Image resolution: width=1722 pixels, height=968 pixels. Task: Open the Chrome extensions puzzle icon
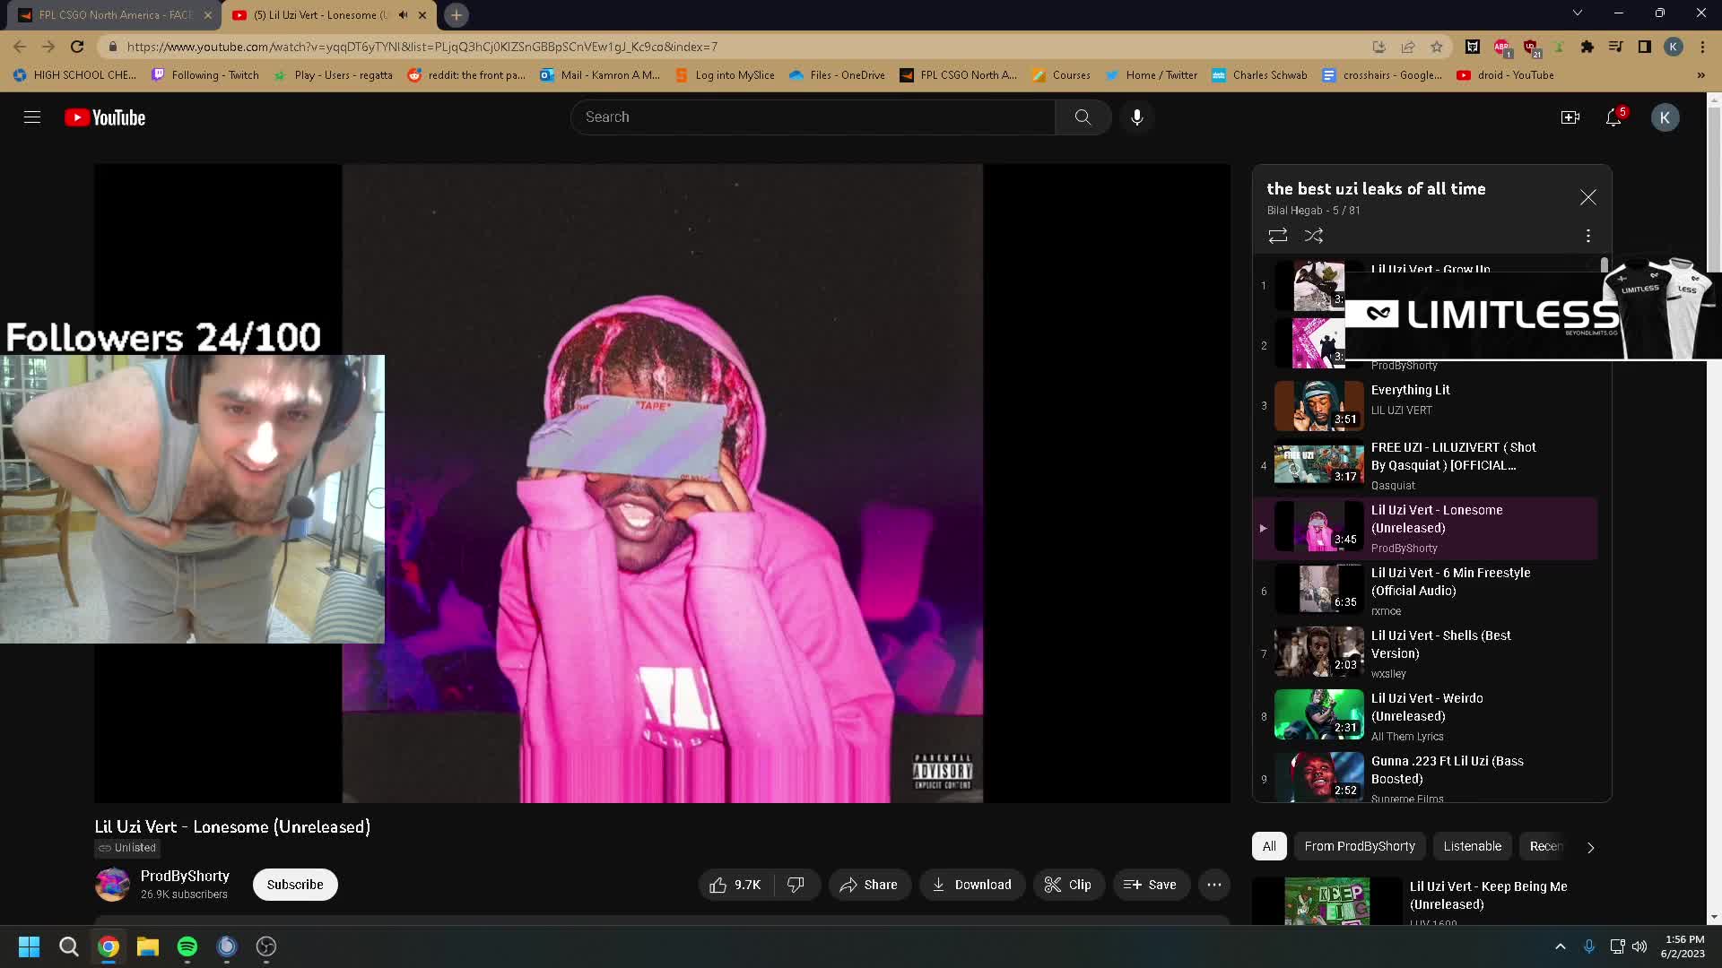pyautogui.click(x=1587, y=47)
